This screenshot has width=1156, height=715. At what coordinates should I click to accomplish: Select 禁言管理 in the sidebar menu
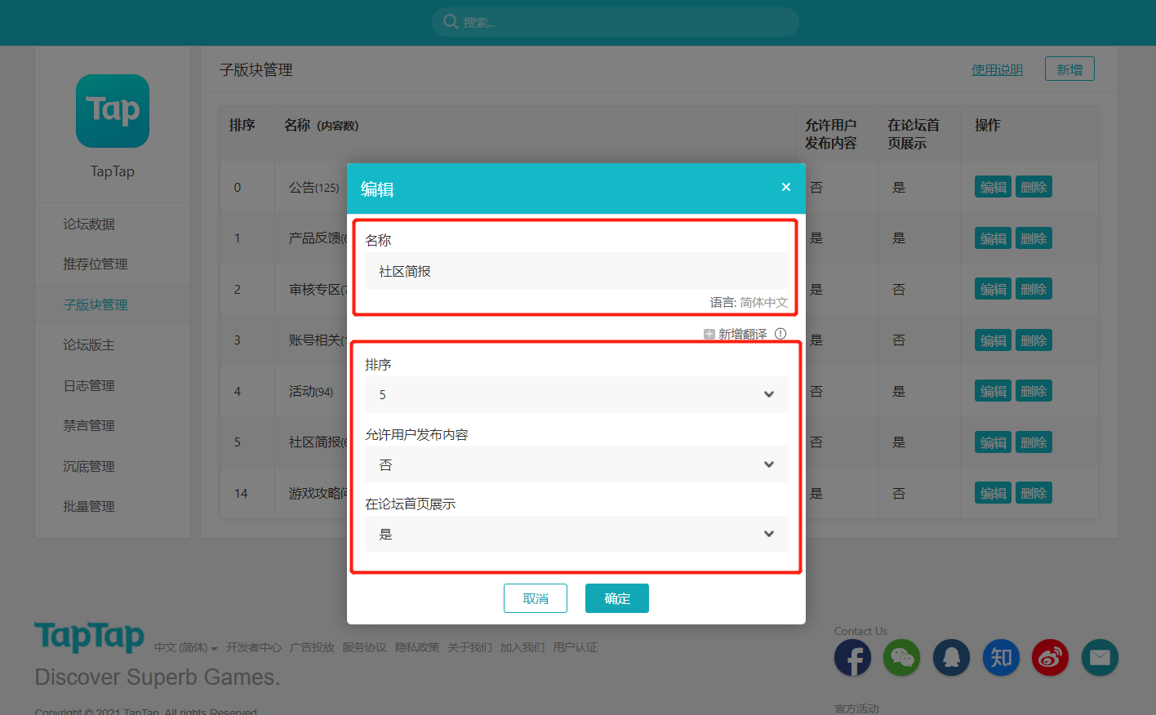click(90, 424)
